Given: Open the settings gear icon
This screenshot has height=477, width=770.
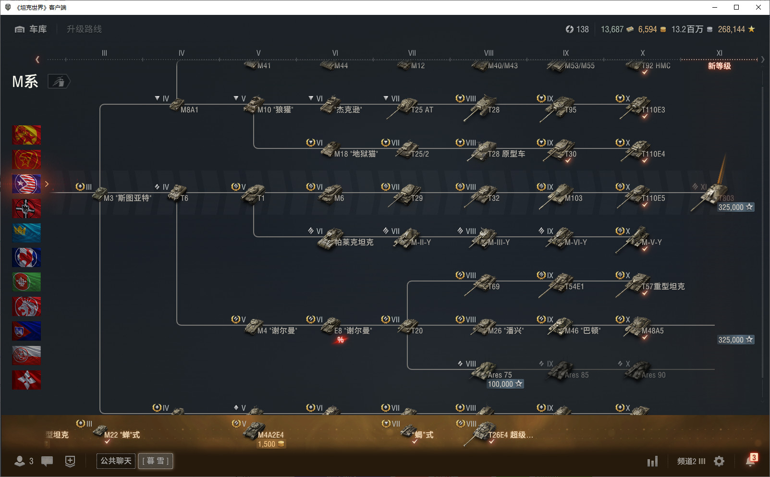Looking at the screenshot, I should pyautogui.click(x=719, y=461).
